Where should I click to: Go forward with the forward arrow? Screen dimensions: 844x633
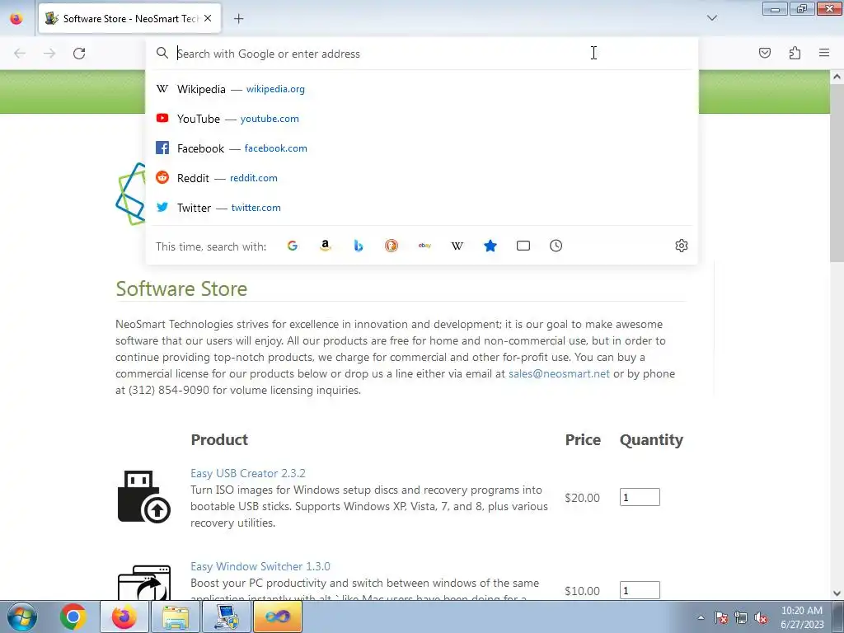click(49, 53)
